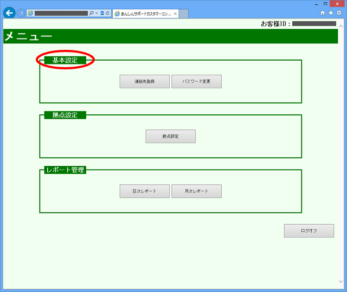The image size is (347, 292).
Task: Open a new tab with the blank tab button
Action: [184, 14]
